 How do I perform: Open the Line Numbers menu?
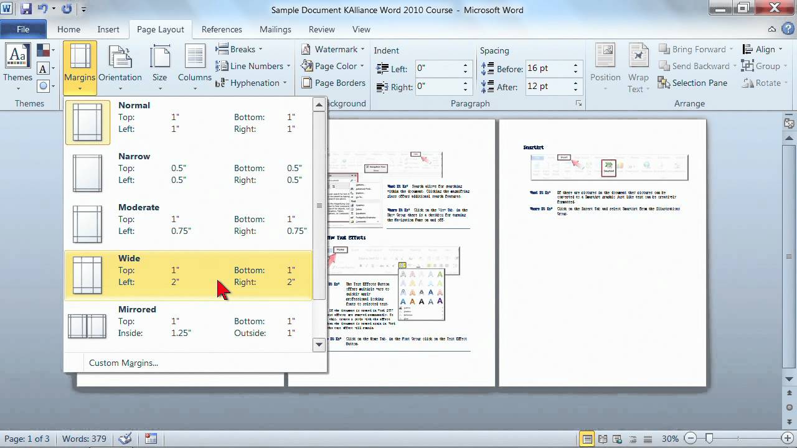pyautogui.click(x=253, y=66)
